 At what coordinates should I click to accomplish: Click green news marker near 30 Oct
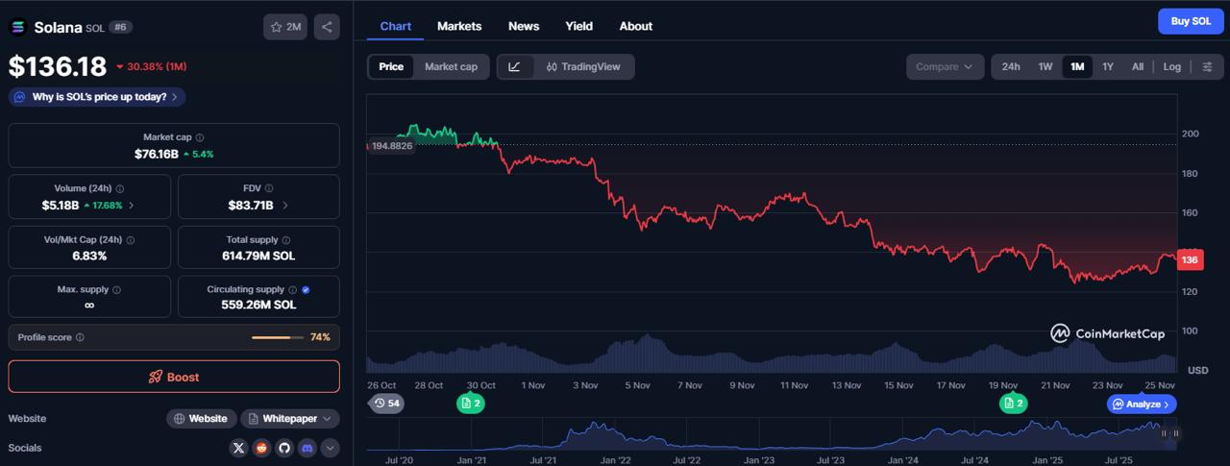471,404
